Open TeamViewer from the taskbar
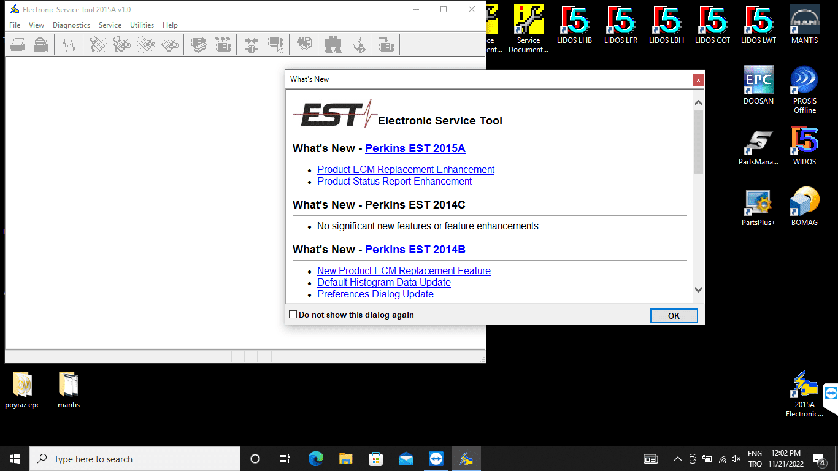The height and width of the screenshot is (471, 838). point(436,459)
